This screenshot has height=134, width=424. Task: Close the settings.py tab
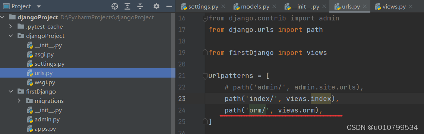click(223, 6)
